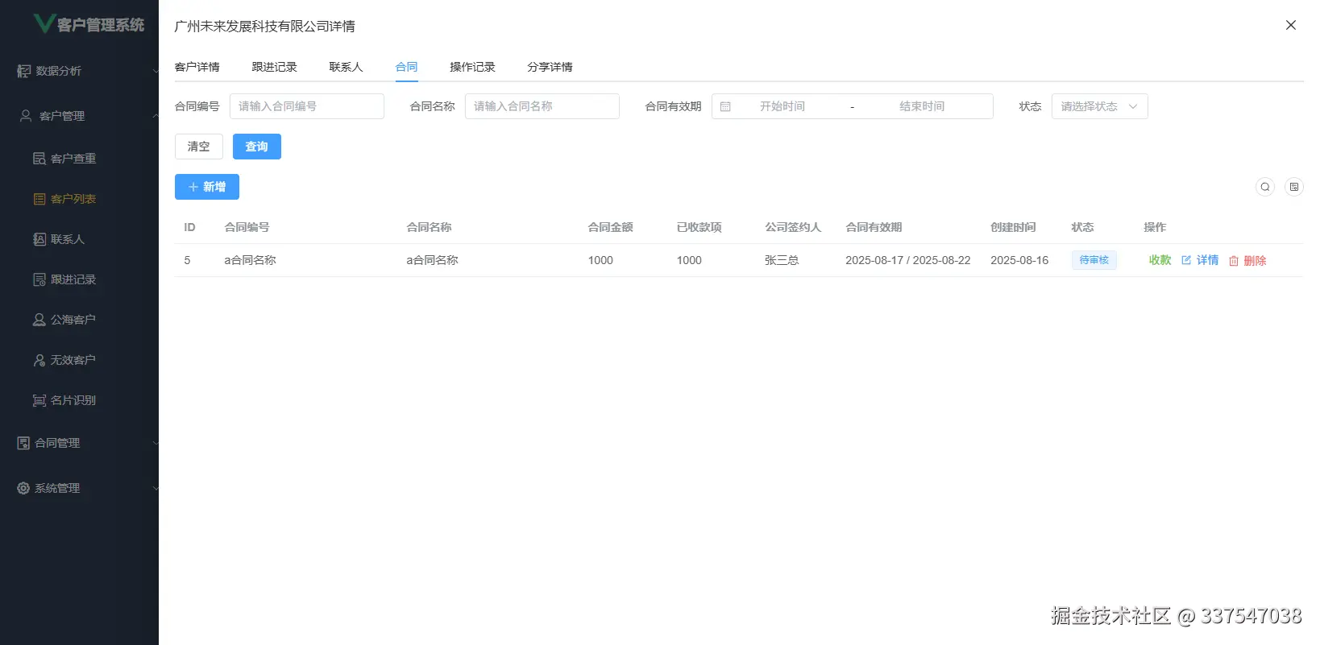Open 无效客户 in sidebar
The height and width of the screenshot is (645, 1320).
(x=73, y=360)
